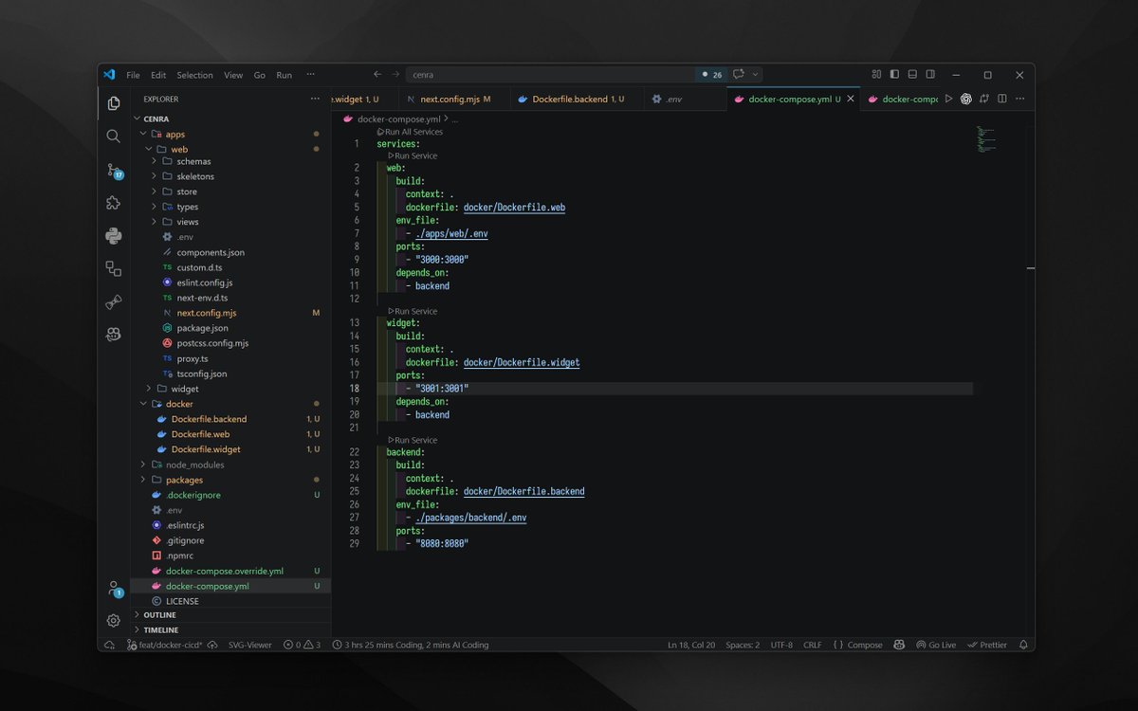Viewport: 1138px width, 711px height.
Task: Open the chat icon in title bar
Action: pyautogui.click(x=739, y=75)
